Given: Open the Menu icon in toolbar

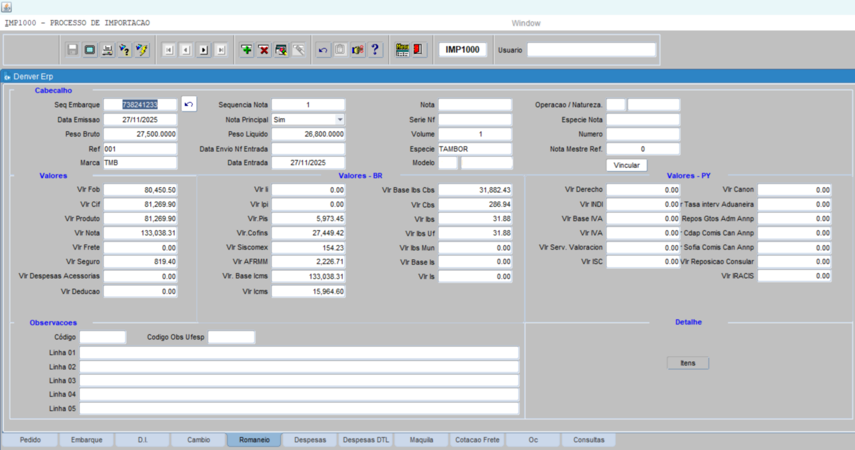Looking at the screenshot, I should pos(402,50).
